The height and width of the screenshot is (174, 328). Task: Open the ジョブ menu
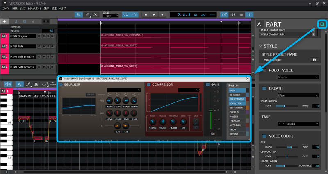(23, 9)
